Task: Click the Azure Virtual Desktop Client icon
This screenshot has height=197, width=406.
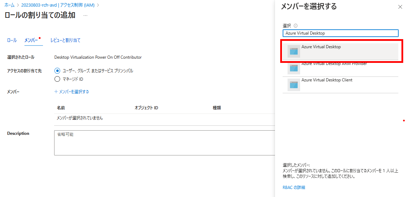Action: pos(293,85)
